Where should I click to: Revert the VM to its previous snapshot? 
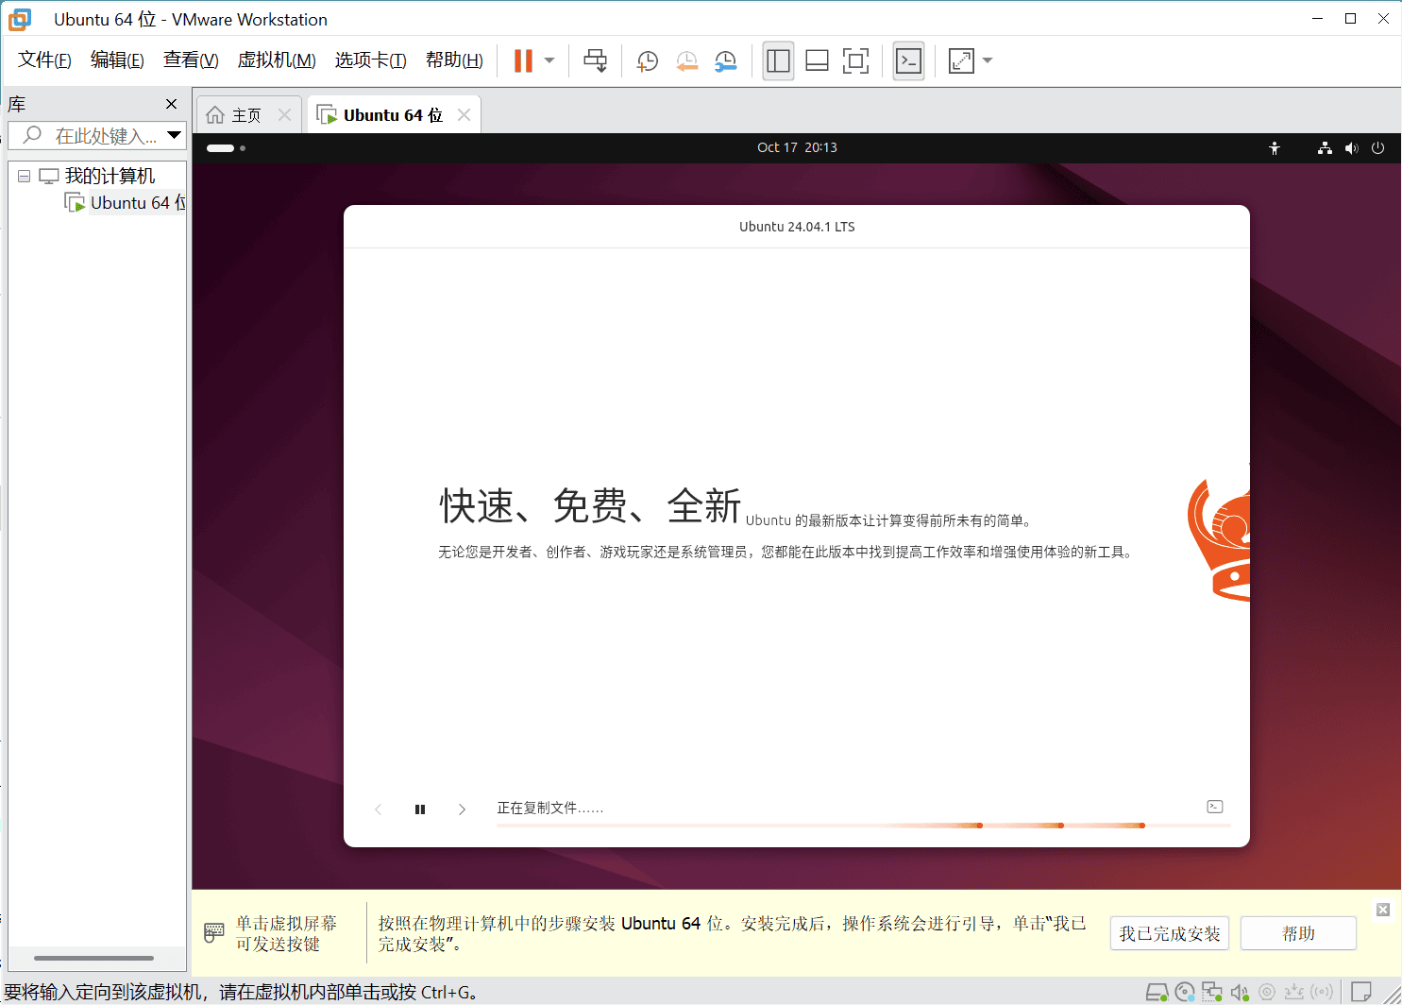(686, 60)
